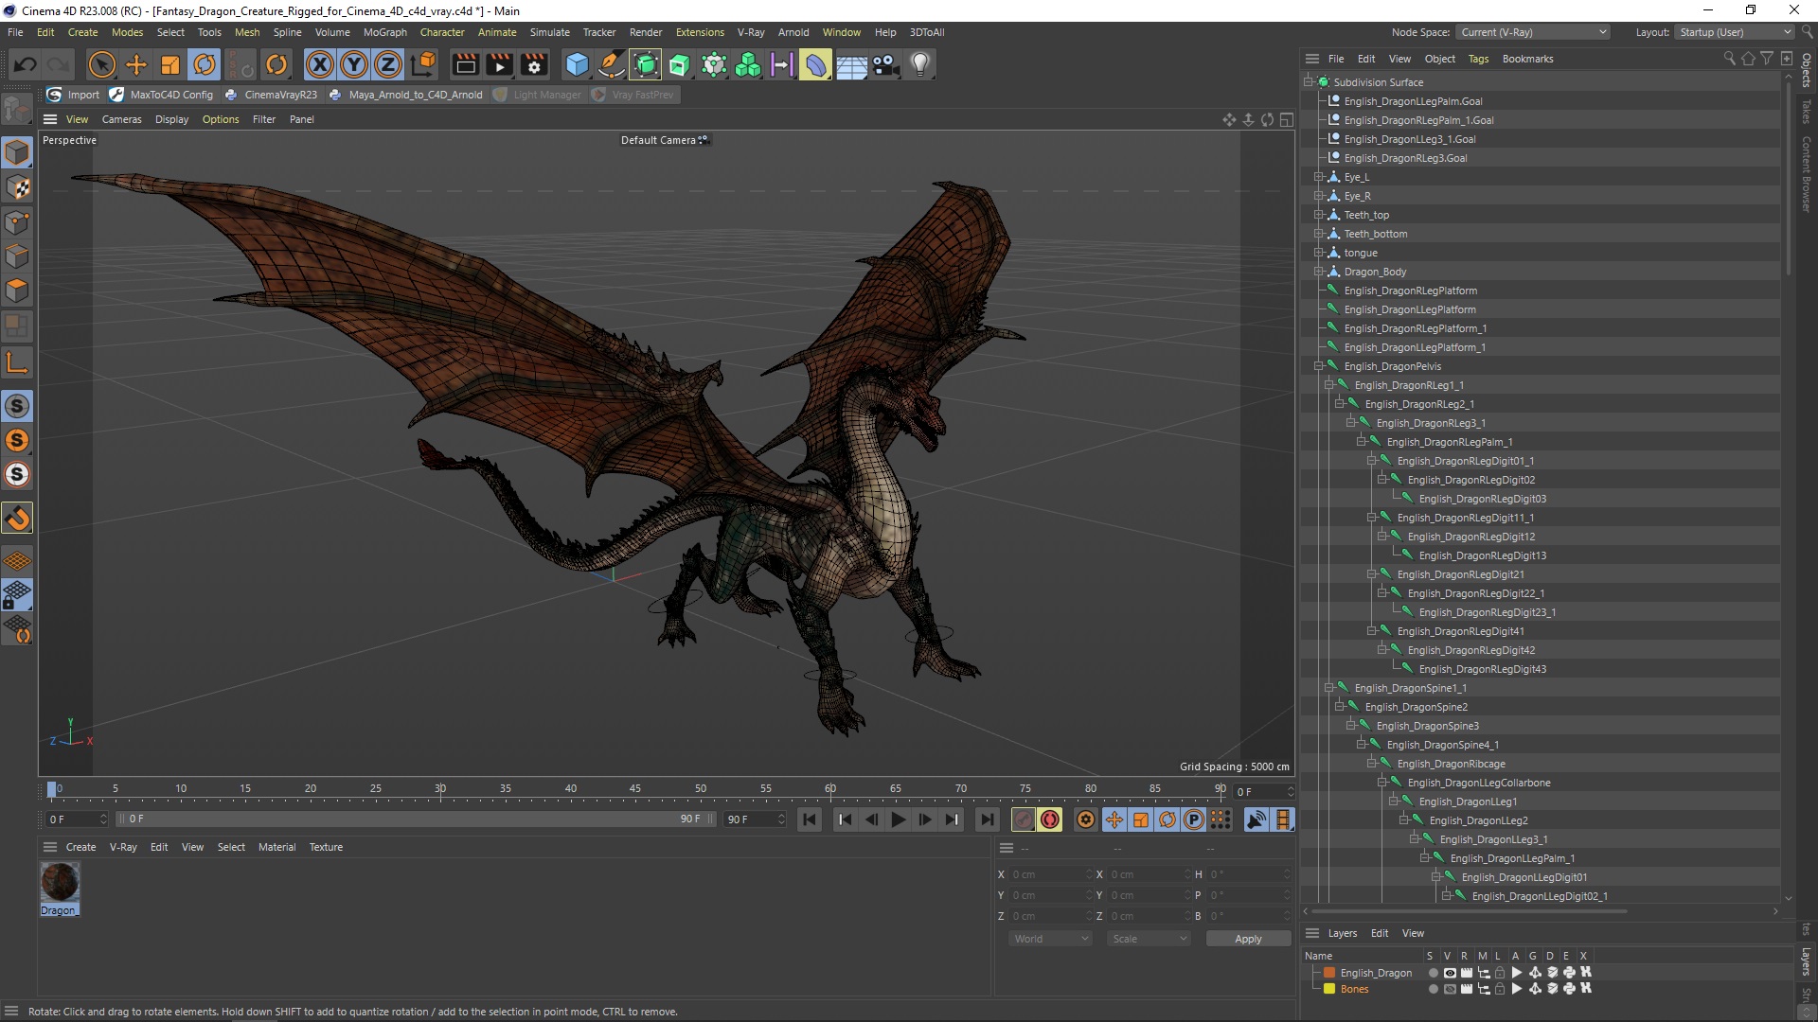
Task: Open the Scale dropdown in coordinates
Action: point(1149,939)
